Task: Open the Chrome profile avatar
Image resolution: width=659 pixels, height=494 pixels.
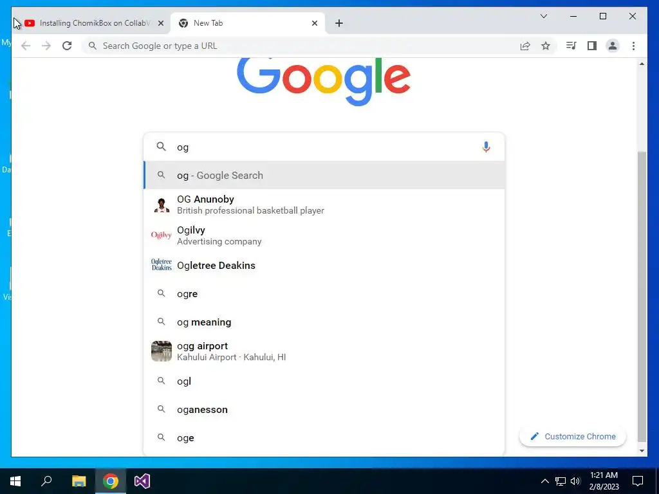Action: [613, 46]
